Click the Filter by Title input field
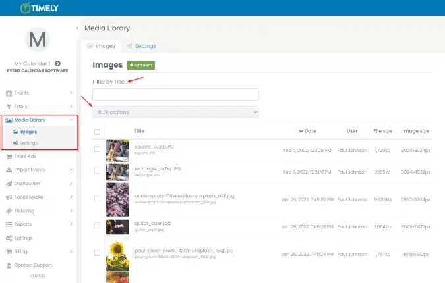445x283 pixels. pos(175,94)
